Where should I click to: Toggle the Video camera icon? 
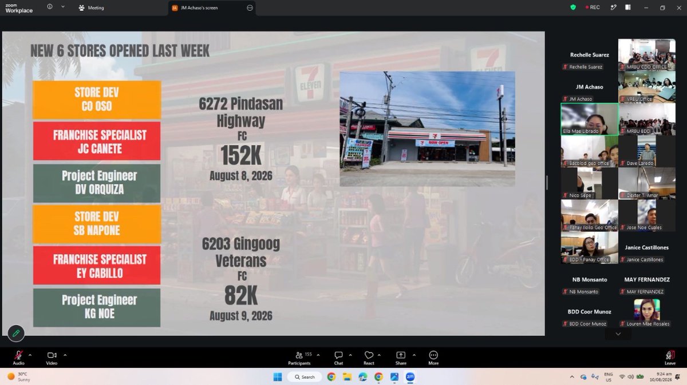coord(52,355)
